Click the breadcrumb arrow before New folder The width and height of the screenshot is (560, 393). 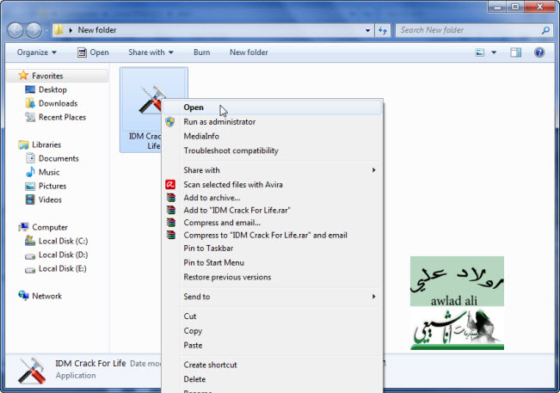71,30
